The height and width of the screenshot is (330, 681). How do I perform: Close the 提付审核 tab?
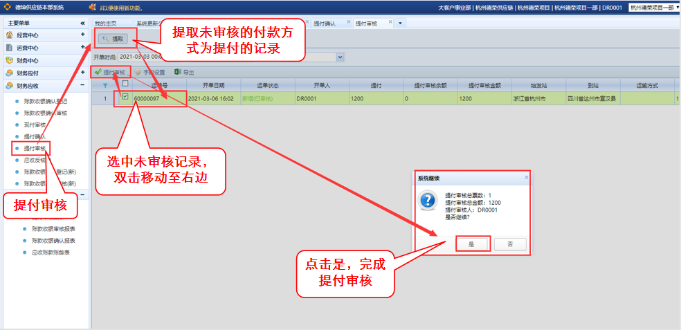[390, 22]
